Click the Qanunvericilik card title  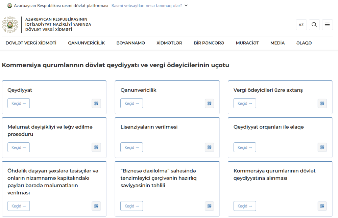[138, 90]
